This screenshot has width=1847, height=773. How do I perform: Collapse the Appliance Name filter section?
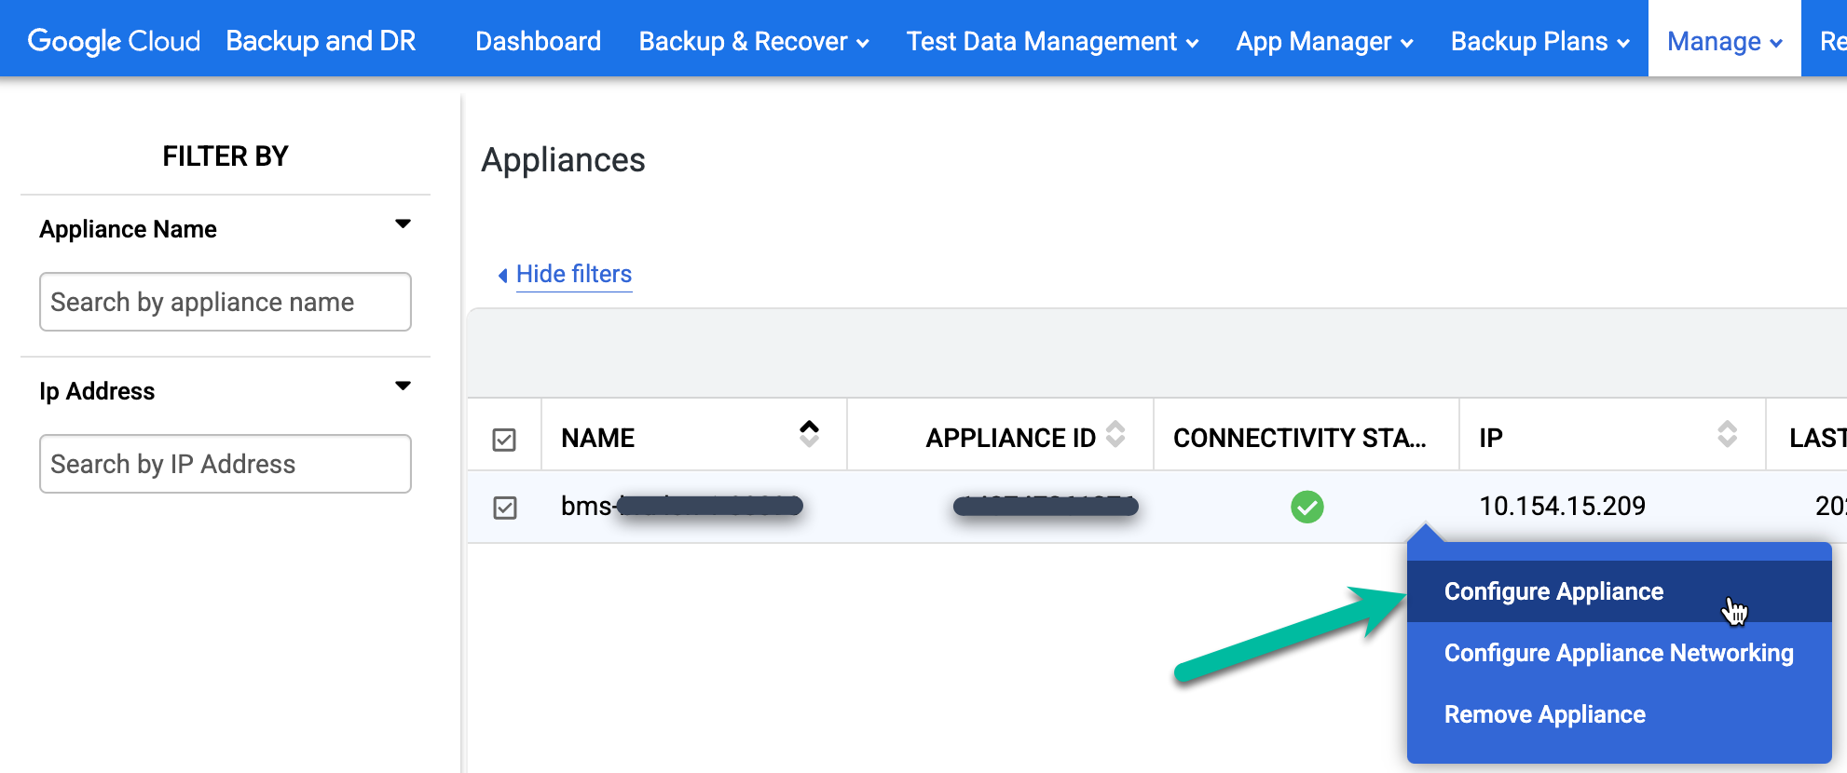tap(403, 224)
